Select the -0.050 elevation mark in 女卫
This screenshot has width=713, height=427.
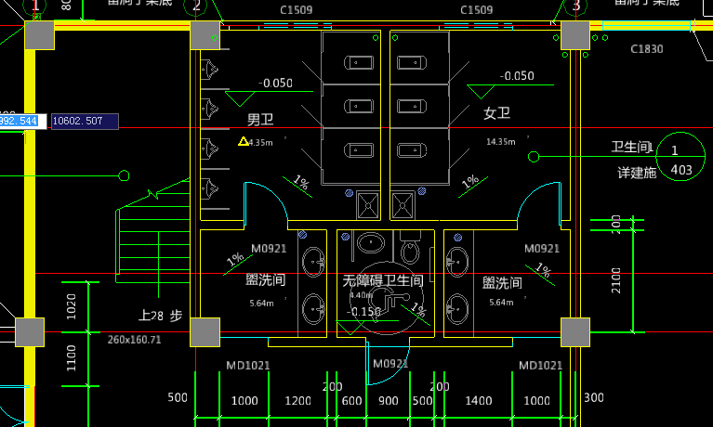[517, 76]
